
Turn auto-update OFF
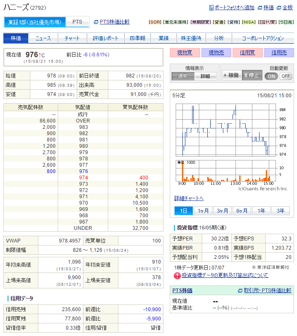(286, 76)
